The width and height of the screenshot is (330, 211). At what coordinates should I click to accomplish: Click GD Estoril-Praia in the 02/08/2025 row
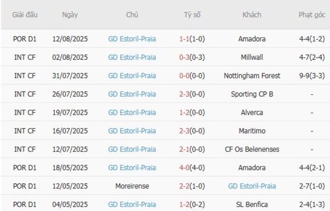click(132, 57)
